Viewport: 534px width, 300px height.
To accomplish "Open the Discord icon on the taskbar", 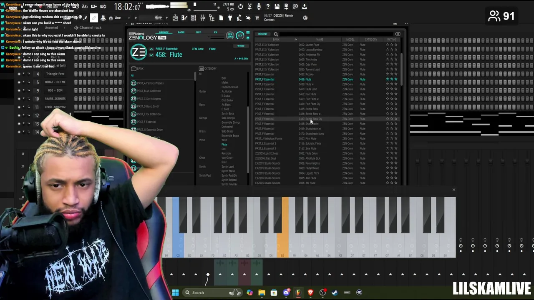I will (x=286, y=292).
